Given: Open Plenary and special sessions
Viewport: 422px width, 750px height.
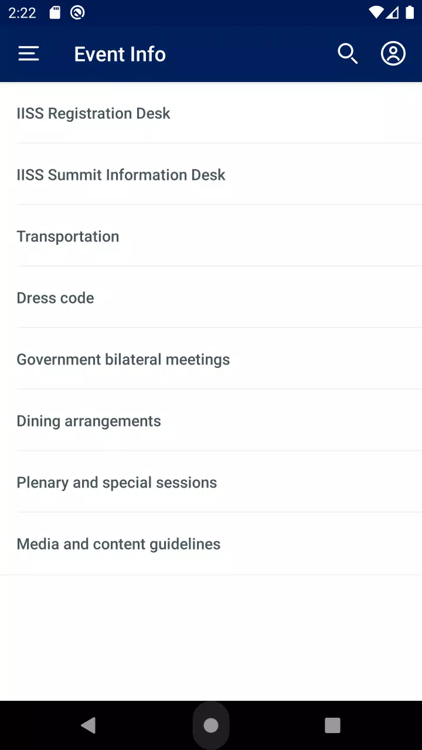Looking at the screenshot, I should tap(211, 482).
